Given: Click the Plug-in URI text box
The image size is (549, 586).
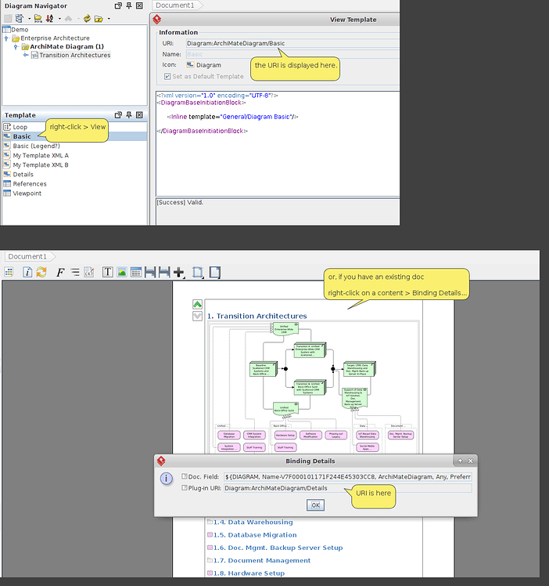Looking at the screenshot, I should [347, 488].
